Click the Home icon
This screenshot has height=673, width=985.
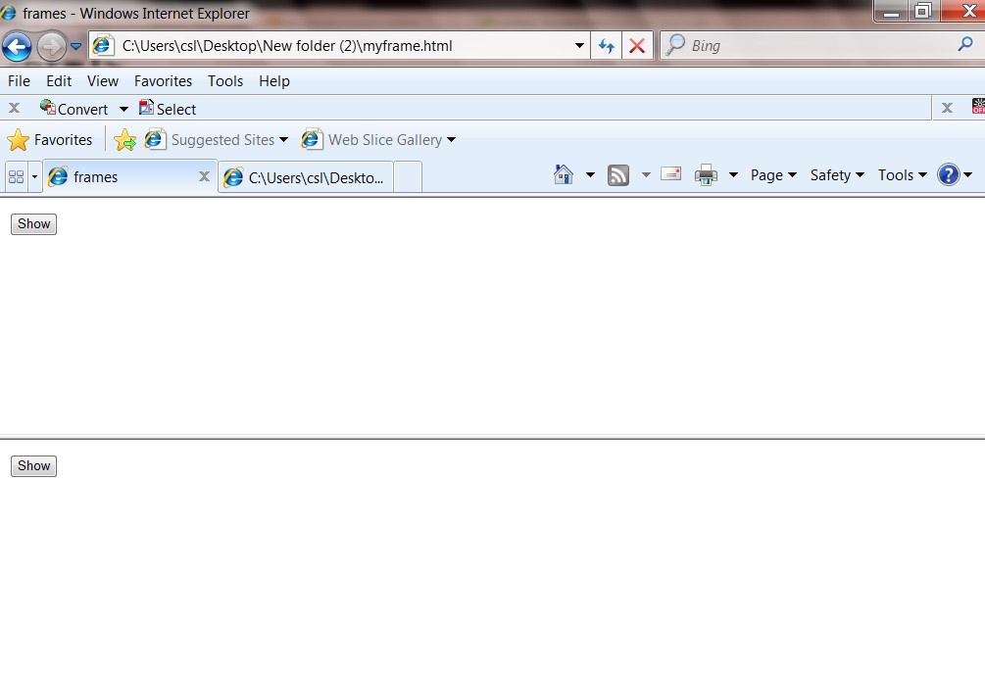[562, 173]
